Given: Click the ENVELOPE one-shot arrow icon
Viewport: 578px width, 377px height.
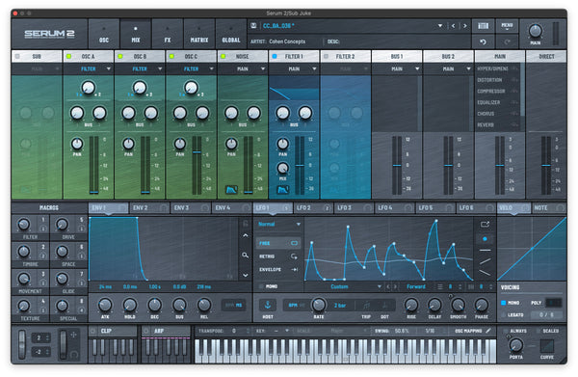Looking at the screenshot, I should [295, 270].
